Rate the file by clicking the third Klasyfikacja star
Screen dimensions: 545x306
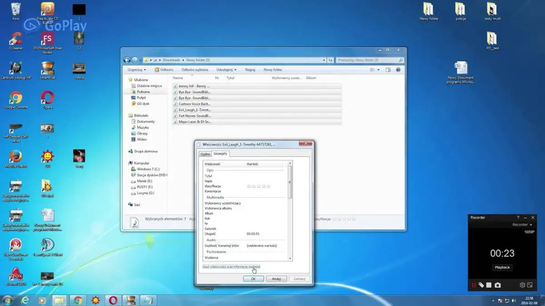(x=258, y=186)
